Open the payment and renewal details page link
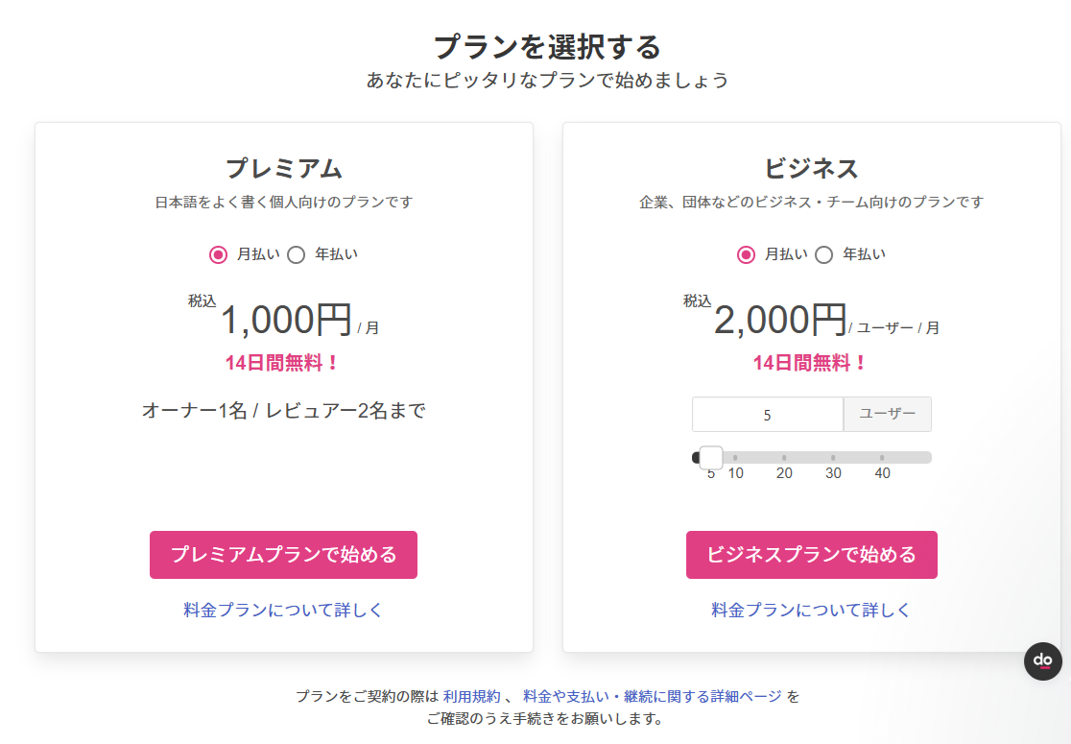The height and width of the screenshot is (744, 1071). click(653, 696)
